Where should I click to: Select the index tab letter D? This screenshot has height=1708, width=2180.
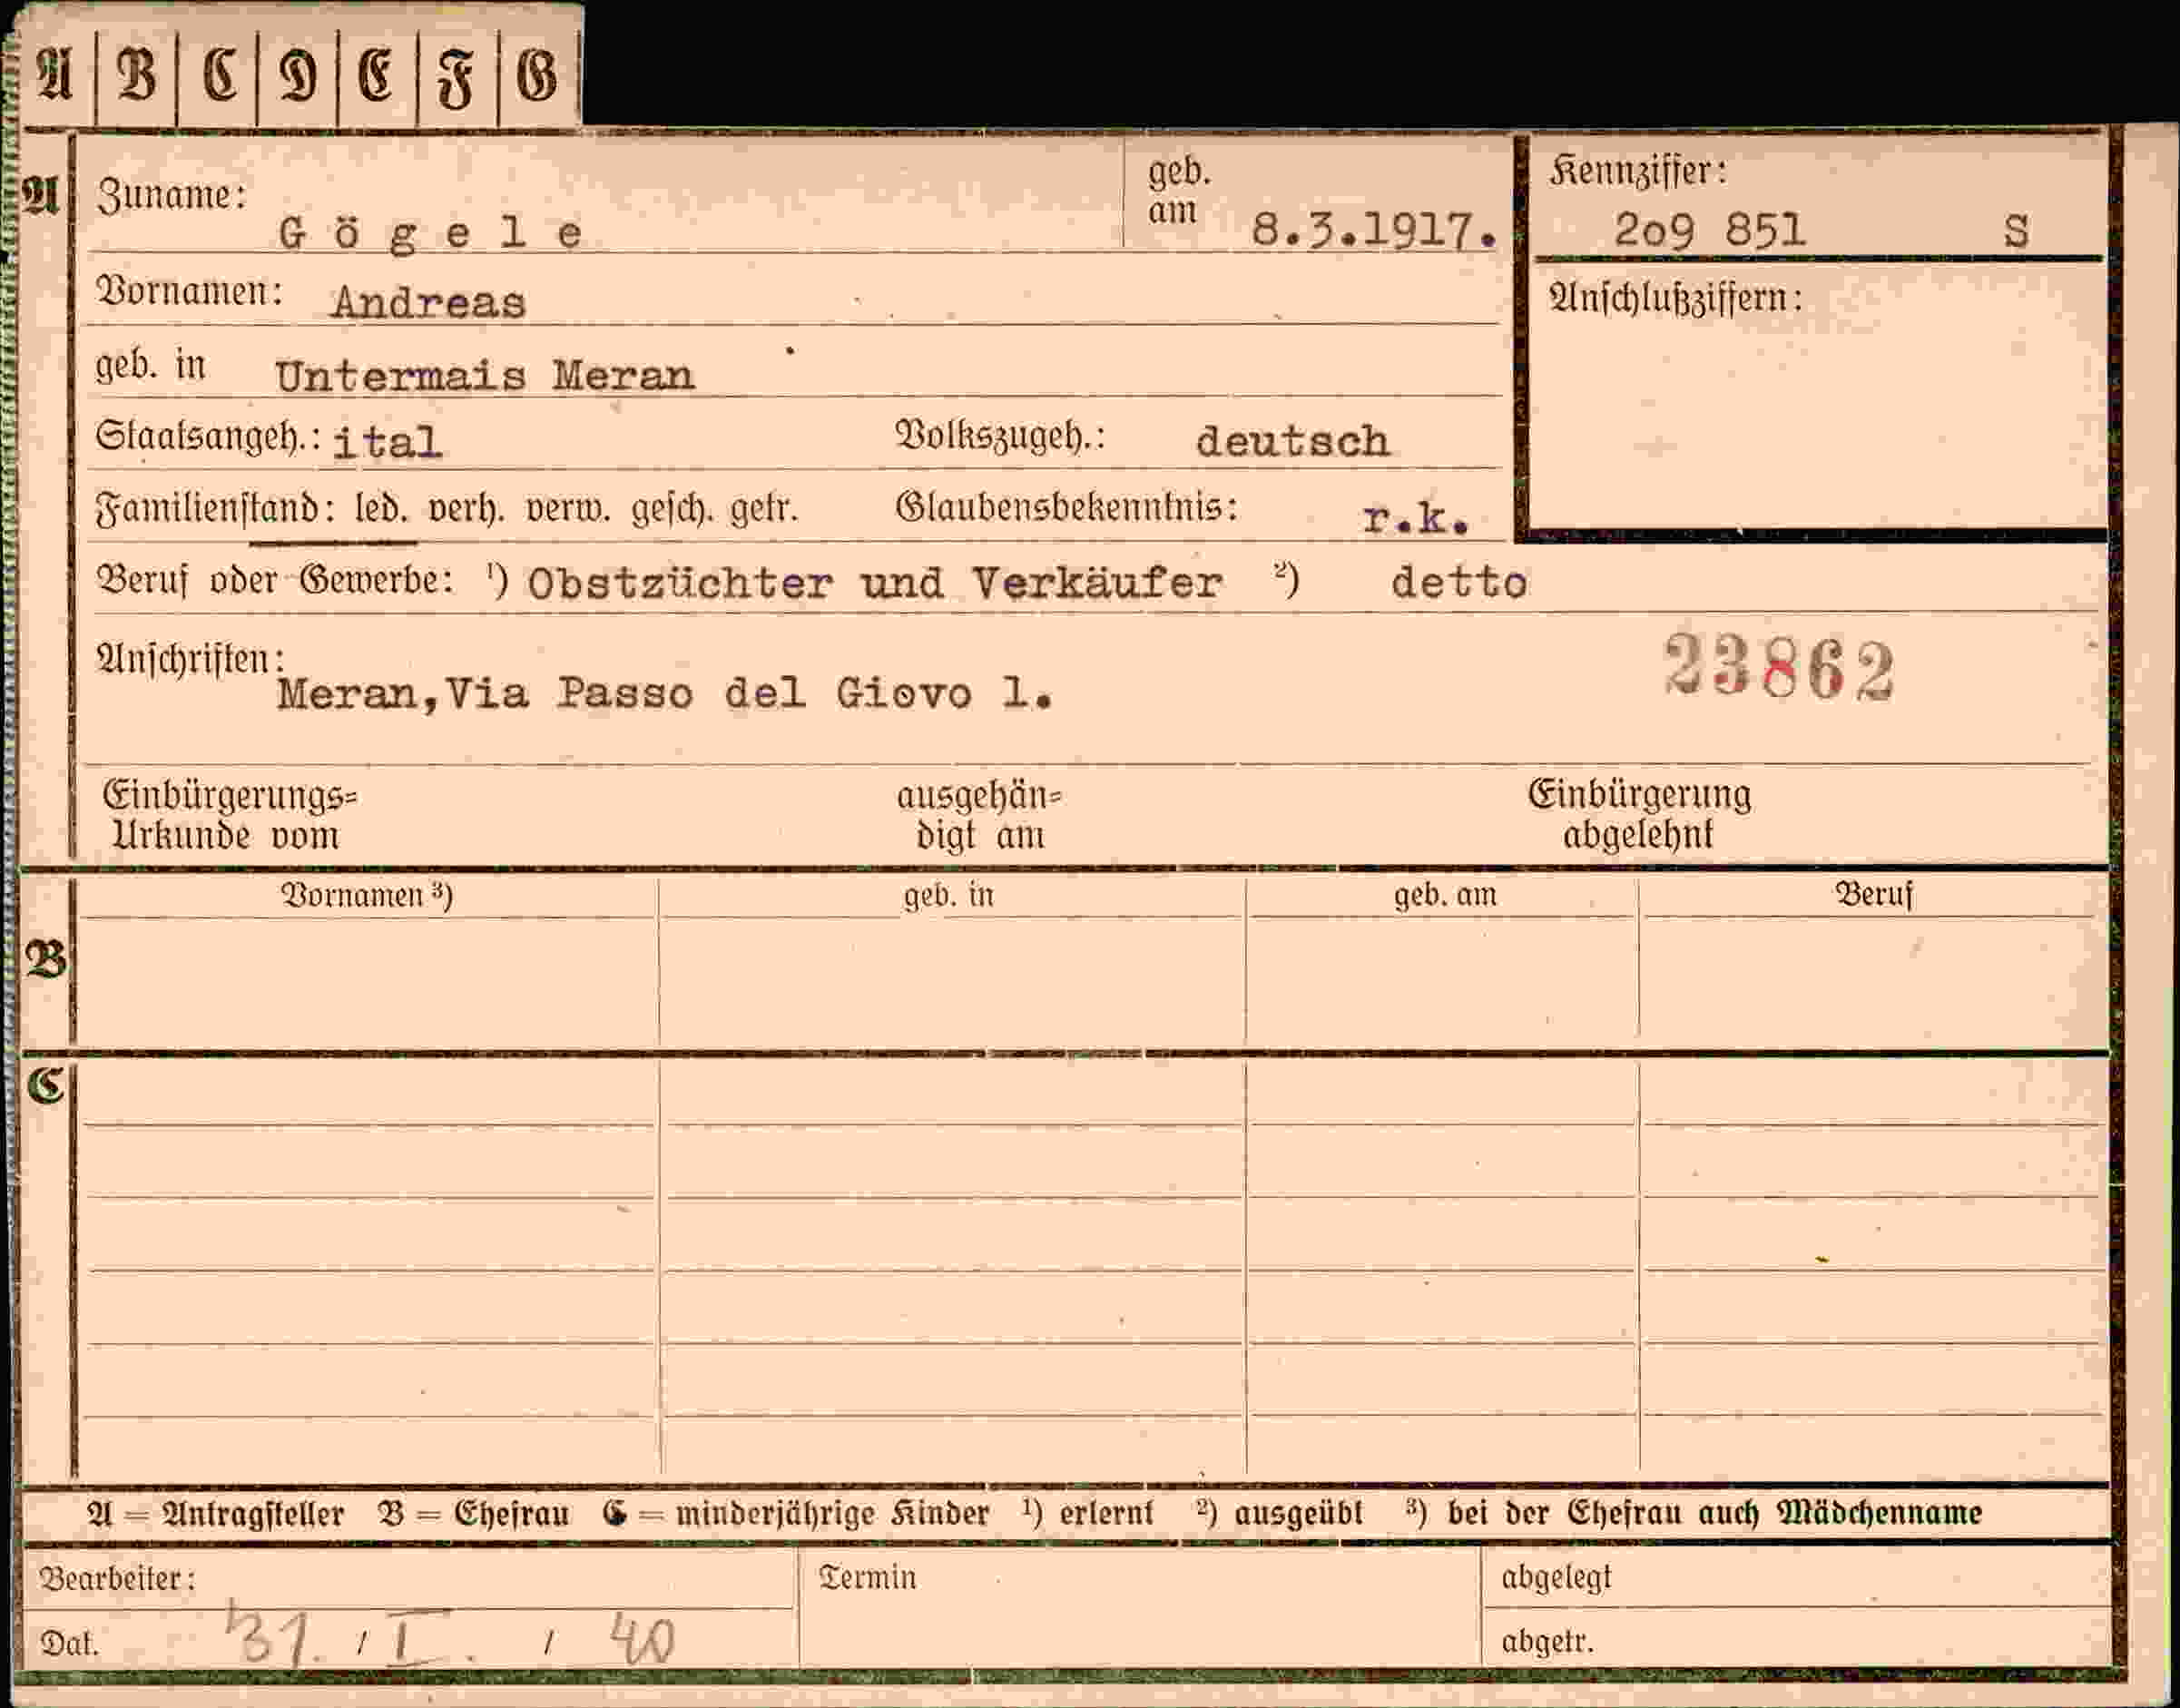[299, 77]
